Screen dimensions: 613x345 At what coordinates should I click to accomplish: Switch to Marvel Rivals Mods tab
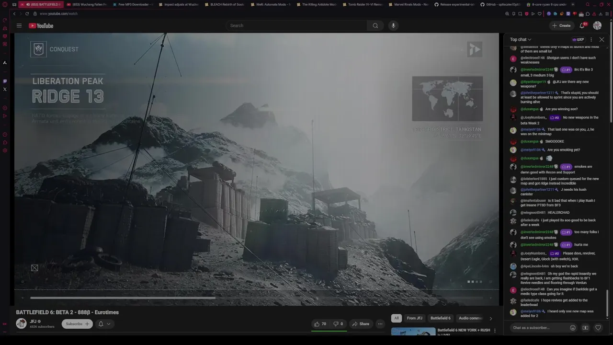tap(409, 4)
